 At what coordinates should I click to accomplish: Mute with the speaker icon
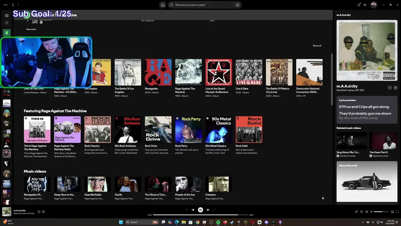[x=371, y=212]
